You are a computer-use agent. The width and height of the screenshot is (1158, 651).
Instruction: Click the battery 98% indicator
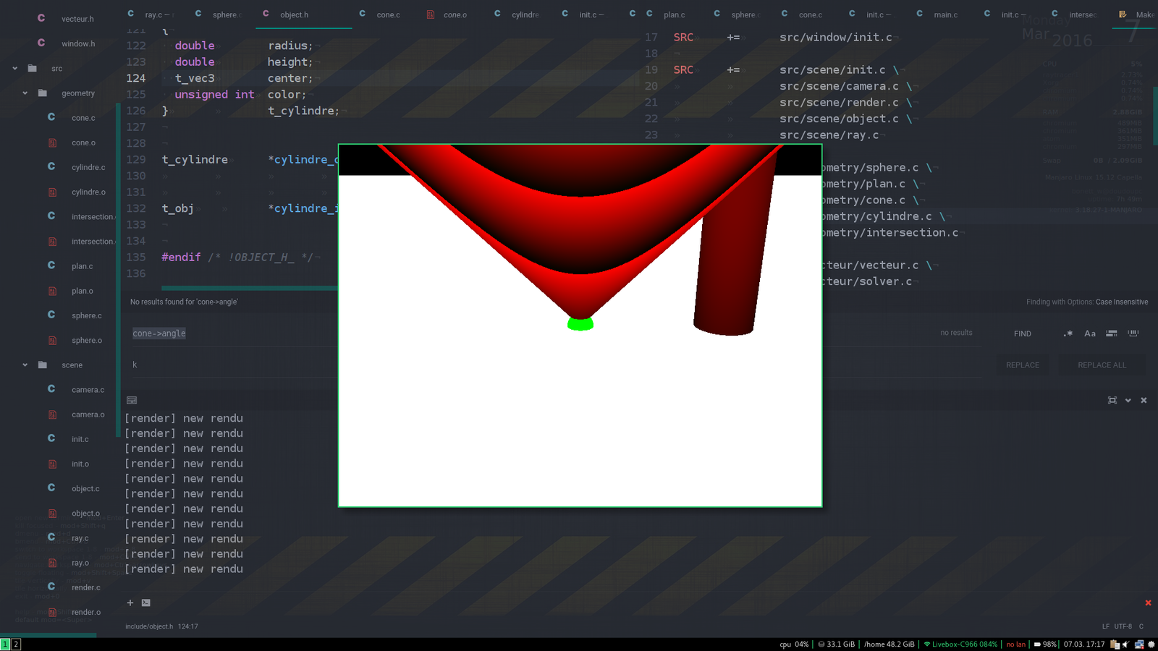click(1045, 644)
